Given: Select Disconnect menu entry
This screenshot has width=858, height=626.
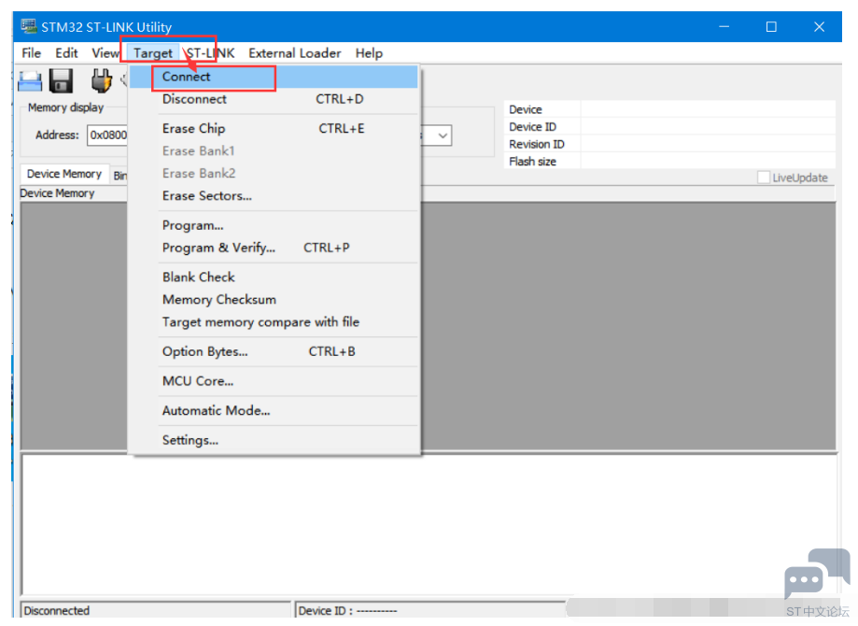Looking at the screenshot, I should point(274,99).
